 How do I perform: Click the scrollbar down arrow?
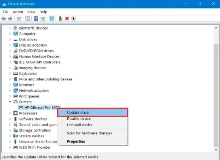(x=216, y=150)
